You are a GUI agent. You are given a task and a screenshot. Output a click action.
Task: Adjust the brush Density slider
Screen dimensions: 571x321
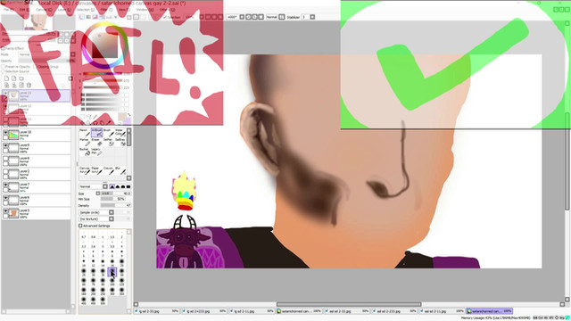click(x=116, y=206)
